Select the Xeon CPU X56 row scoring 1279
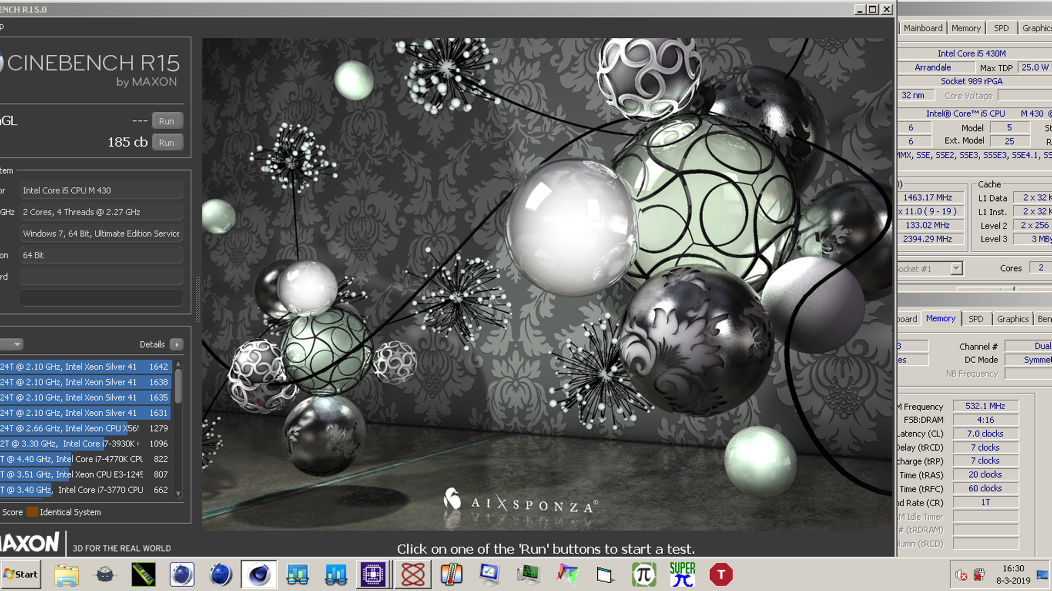1052x591 pixels. click(86, 428)
